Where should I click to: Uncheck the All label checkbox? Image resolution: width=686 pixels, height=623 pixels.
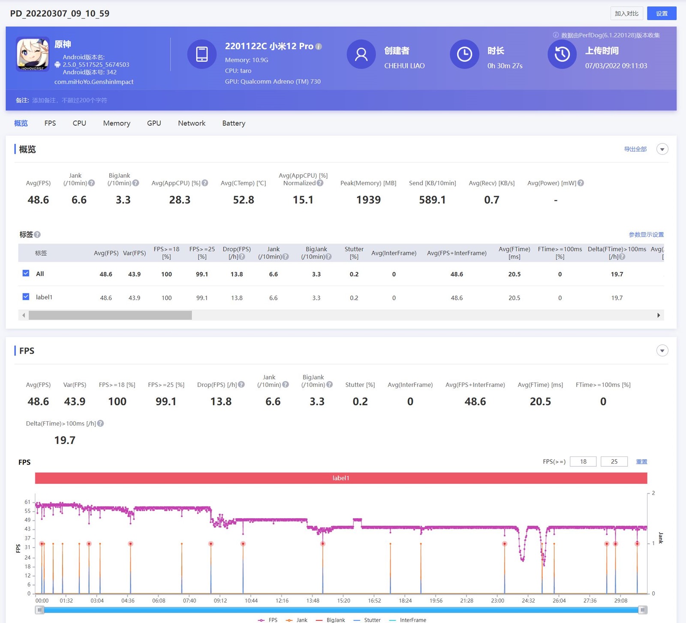coord(26,274)
